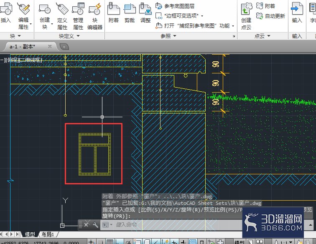Expand the Edit Attributes (编辑属性) dropdown arrow

pyautogui.click(x=31, y=24)
